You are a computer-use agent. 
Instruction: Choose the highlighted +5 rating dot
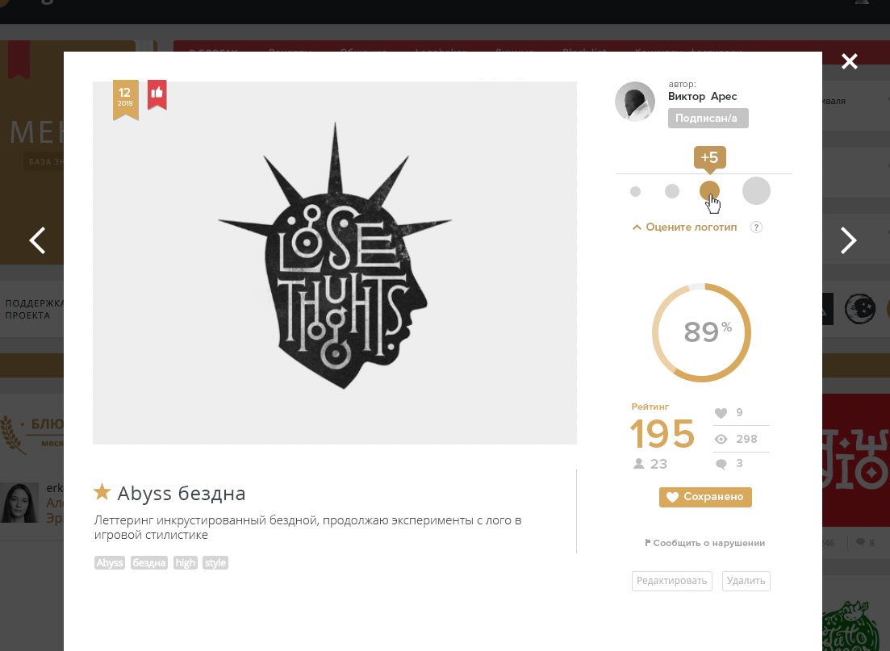[709, 190]
